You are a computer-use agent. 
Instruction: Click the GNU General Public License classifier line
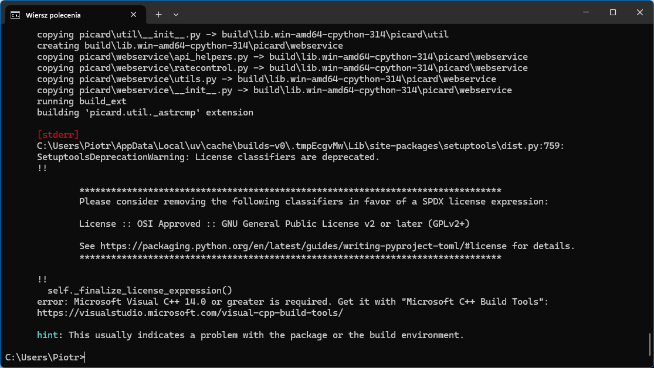(274, 224)
